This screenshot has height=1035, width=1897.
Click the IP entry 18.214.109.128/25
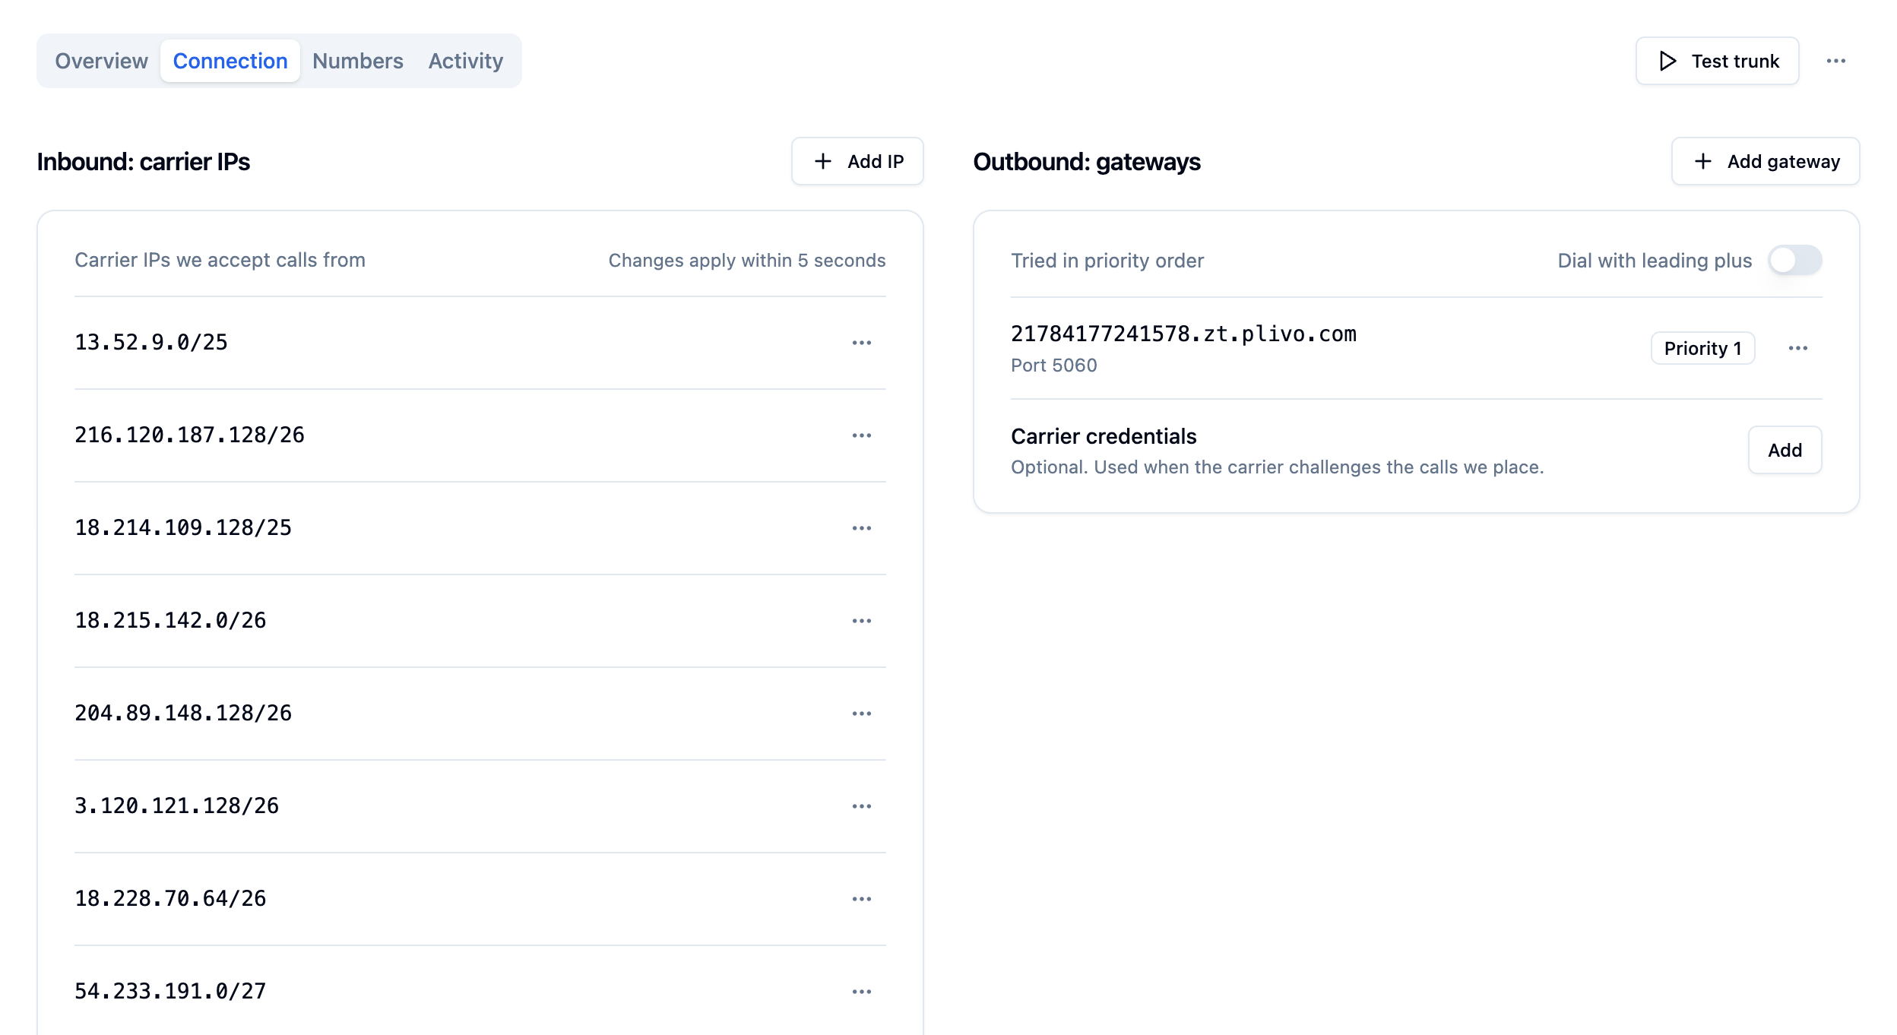(x=183, y=528)
